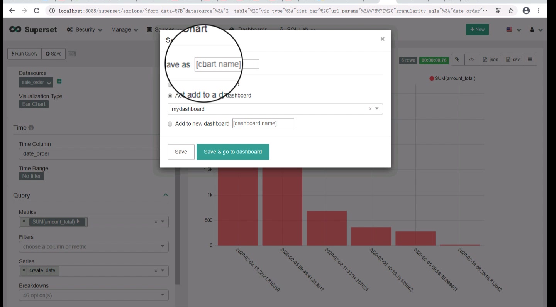The height and width of the screenshot is (307, 556).
Task: Download results using the .csv icon
Action: point(512,59)
